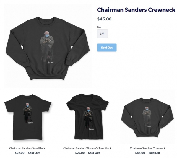Click the $45.00 price below the title
Viewport: 177px width, 158px height.
[104, 19]
